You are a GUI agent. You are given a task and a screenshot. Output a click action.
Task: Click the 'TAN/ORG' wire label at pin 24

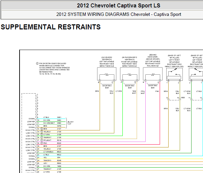coord(47,160)
